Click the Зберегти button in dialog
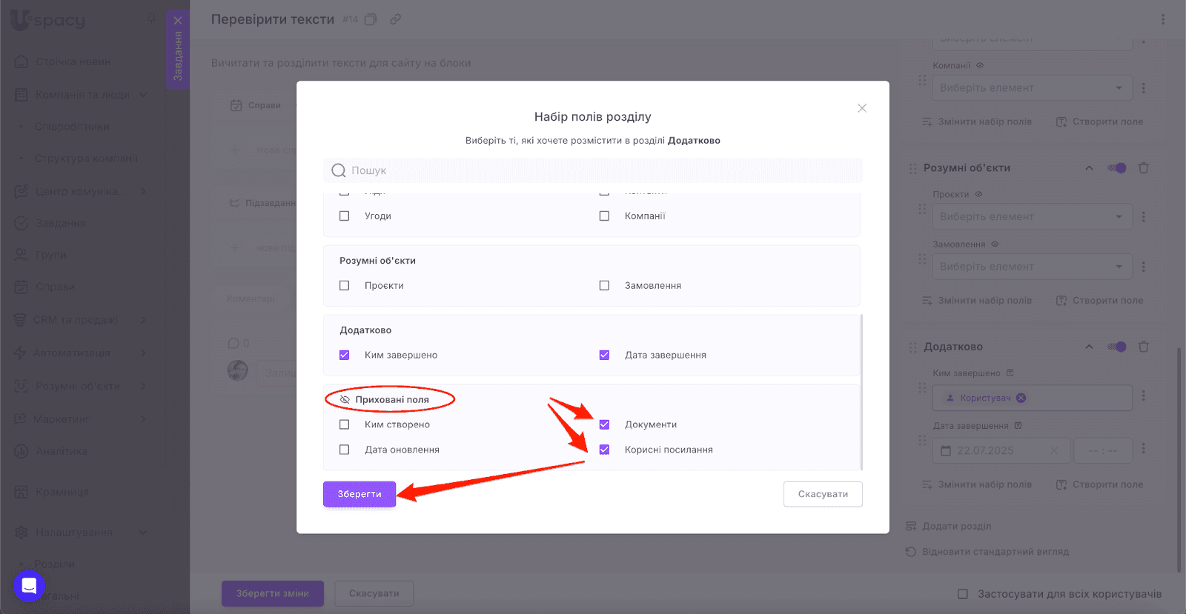This screenshot has width=1186, height=614. [359, 494]
